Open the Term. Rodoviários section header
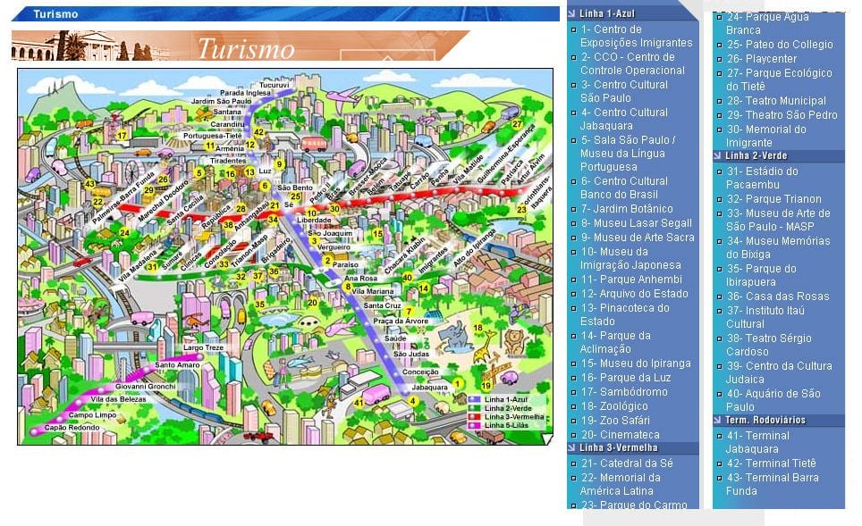The width and height of the screenshot is (862, 526). (x=779, y=420)
